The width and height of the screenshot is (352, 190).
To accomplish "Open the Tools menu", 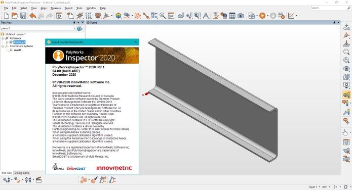I will tap(79, 8).
